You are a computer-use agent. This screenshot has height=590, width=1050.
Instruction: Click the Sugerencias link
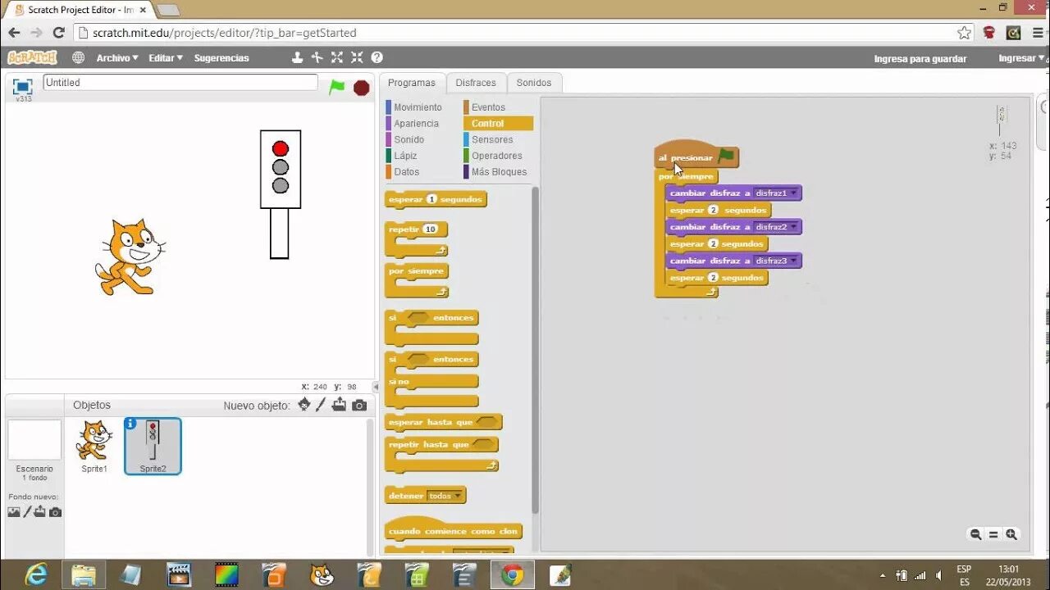221,58
